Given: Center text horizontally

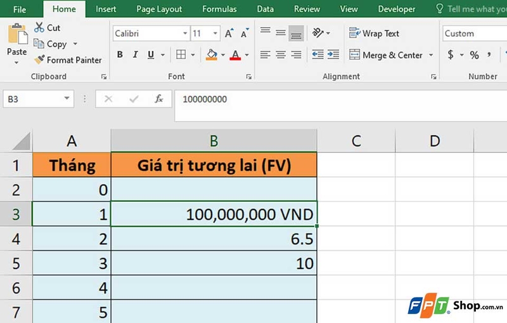Looking at the screenshot, I should 281,55.
